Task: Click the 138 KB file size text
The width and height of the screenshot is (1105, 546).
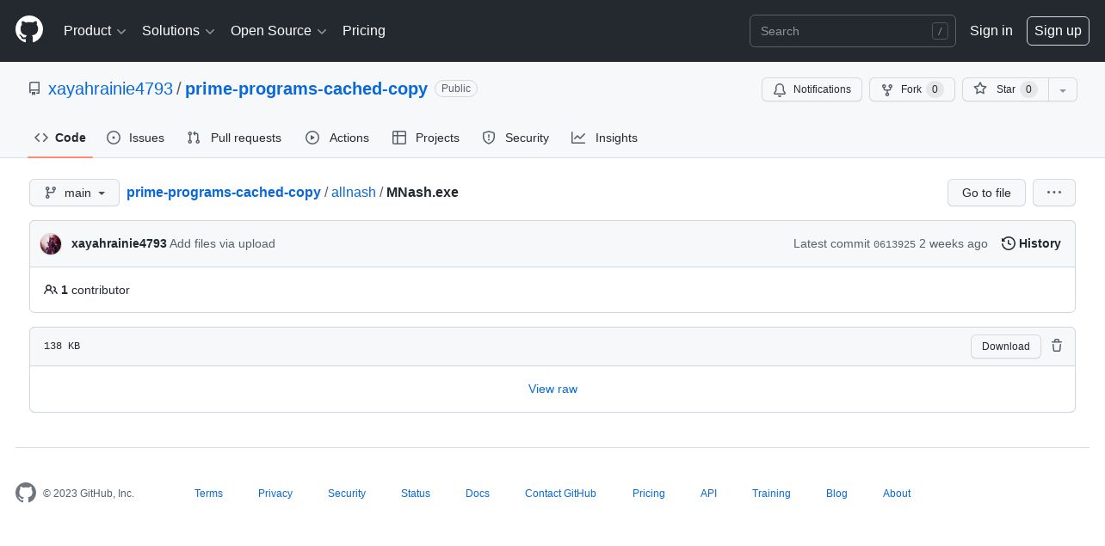Action: click(62, 346)
